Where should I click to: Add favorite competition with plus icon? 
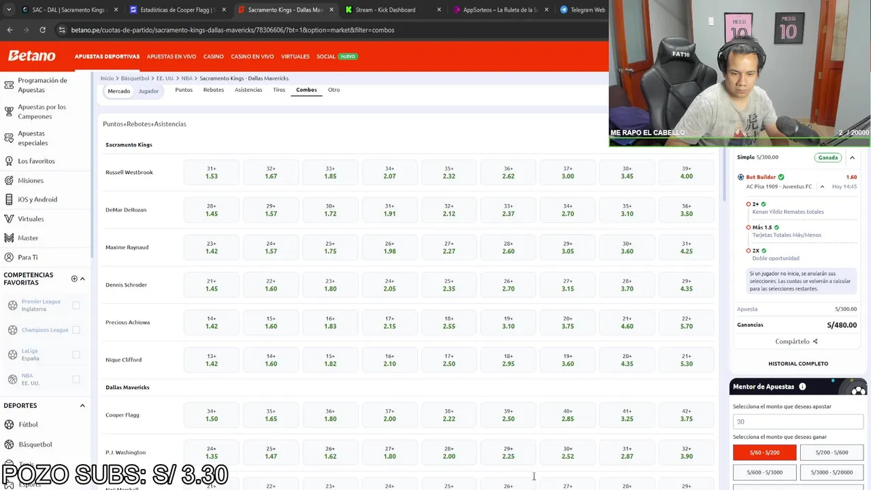pyautogui.click(x=74, y=278)
